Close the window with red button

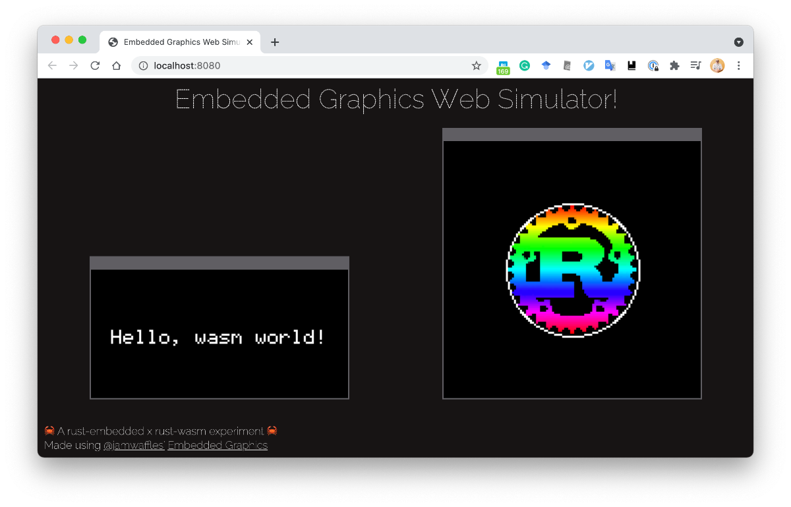(55, 40)
